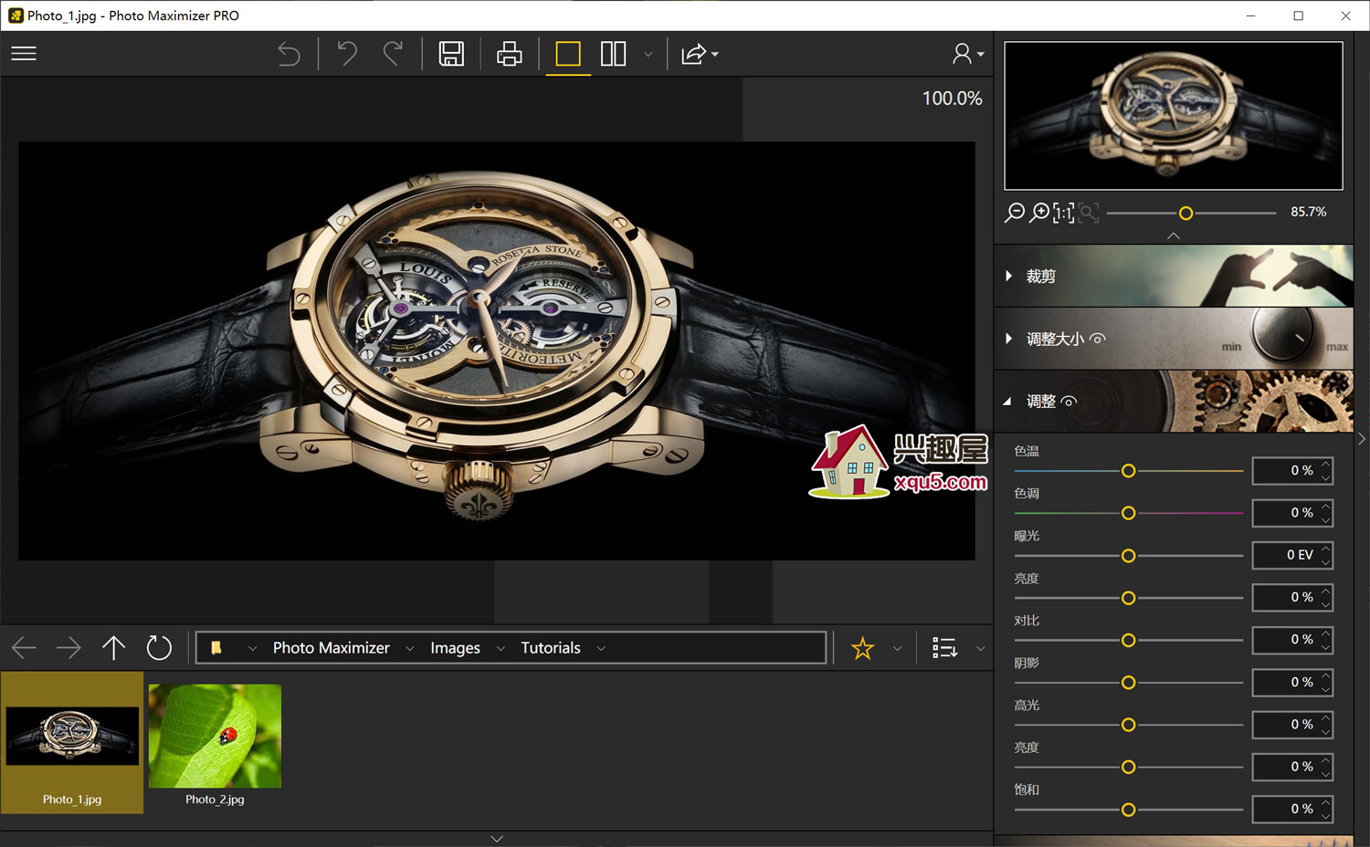The width and height of the screenshot is (1370, 847).
Task: Undo the last edit
Action: point(347,54)
